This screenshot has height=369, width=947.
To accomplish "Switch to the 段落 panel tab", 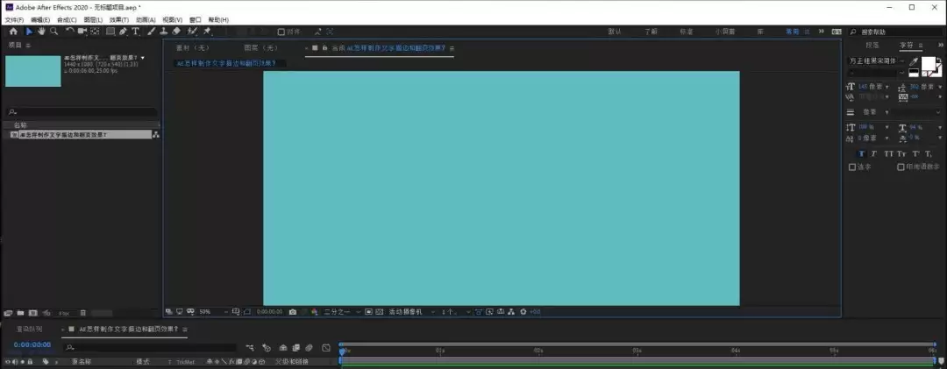I will point(872,46).
